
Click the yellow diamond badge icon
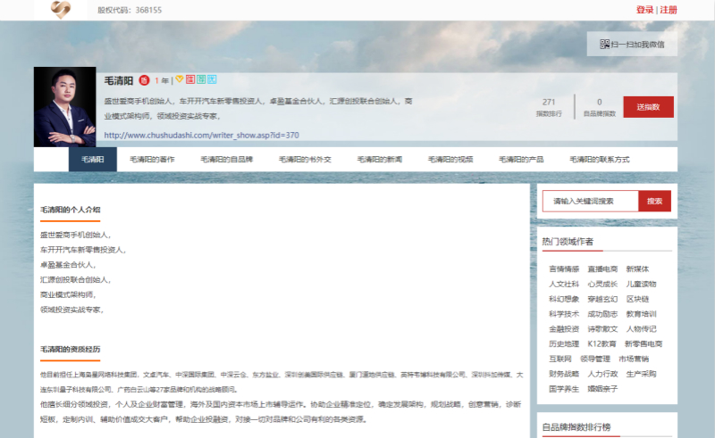click(x=179, y=79)
